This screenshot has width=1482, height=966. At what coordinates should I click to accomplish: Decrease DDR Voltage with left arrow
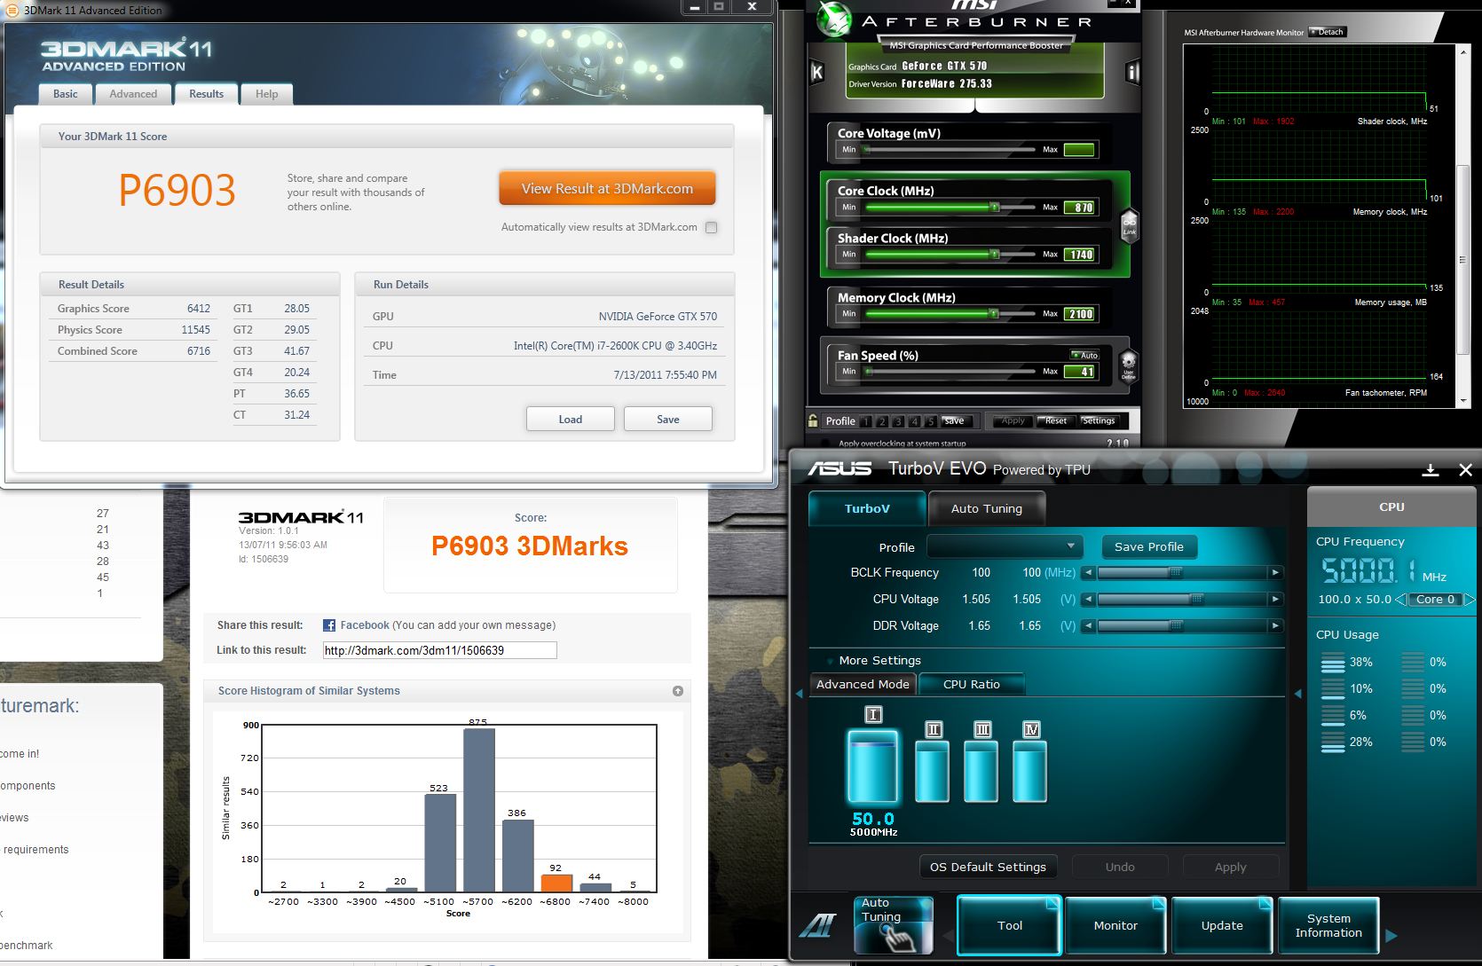(x=1088, y=626)
